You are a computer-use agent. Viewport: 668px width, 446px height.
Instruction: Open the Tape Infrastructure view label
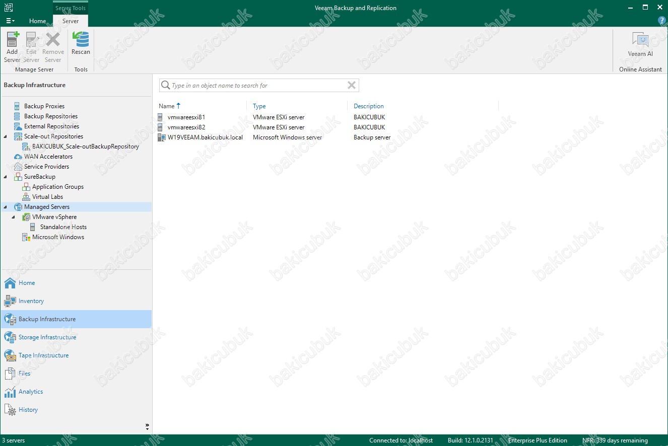pos(43,355)
